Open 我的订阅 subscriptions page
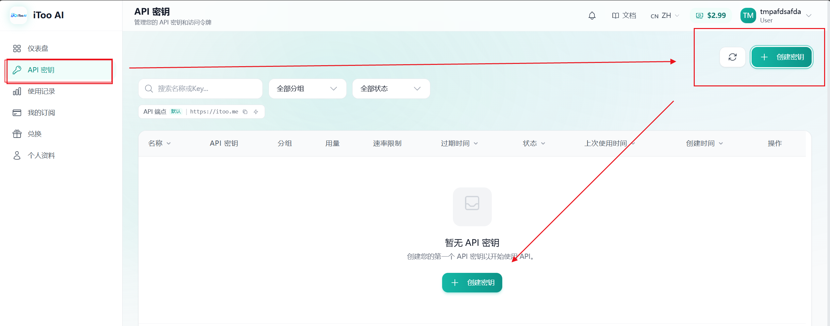 (61, 112)
